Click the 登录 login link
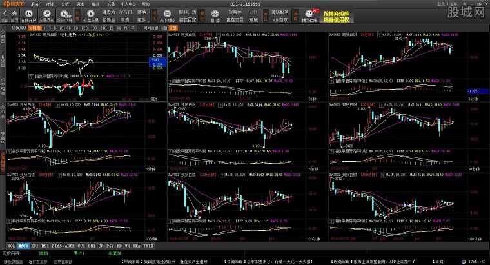Viewport: 490px width, 265px height. (x=441, y=4)
